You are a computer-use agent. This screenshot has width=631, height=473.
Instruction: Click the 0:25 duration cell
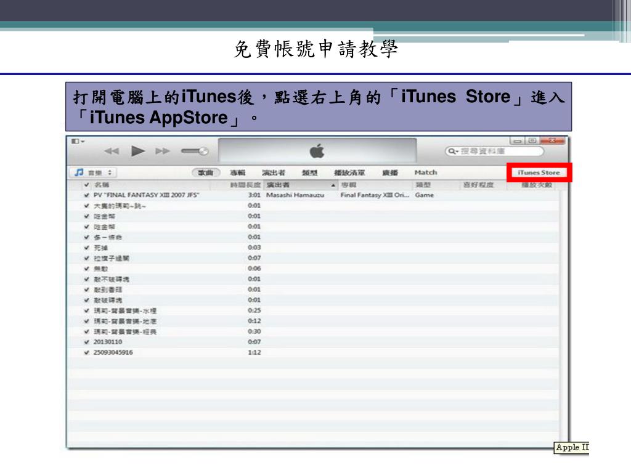254,310
